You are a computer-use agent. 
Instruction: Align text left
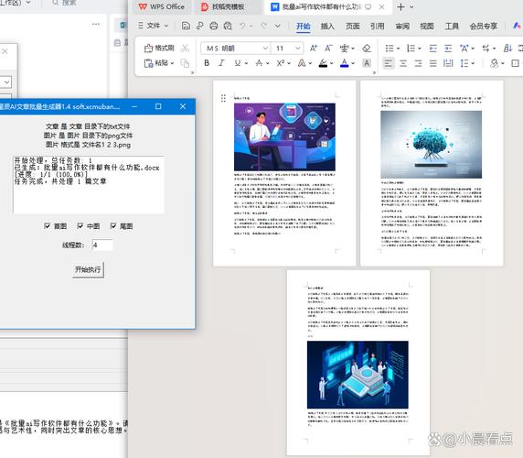click(x=389, y=63)
